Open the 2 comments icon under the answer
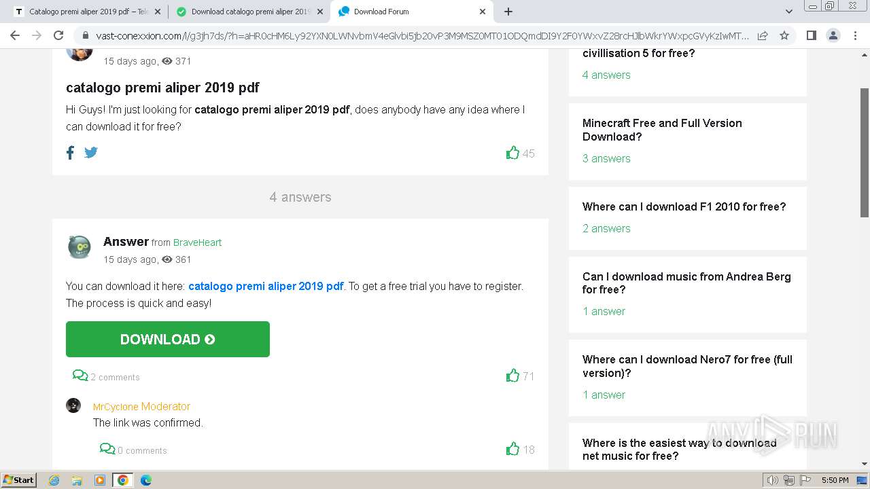Viewport: 870px width, 489px height. coord(80,376)
